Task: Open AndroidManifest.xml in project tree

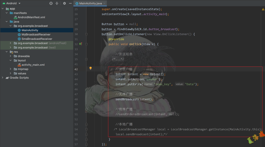Action: (31, 17)
